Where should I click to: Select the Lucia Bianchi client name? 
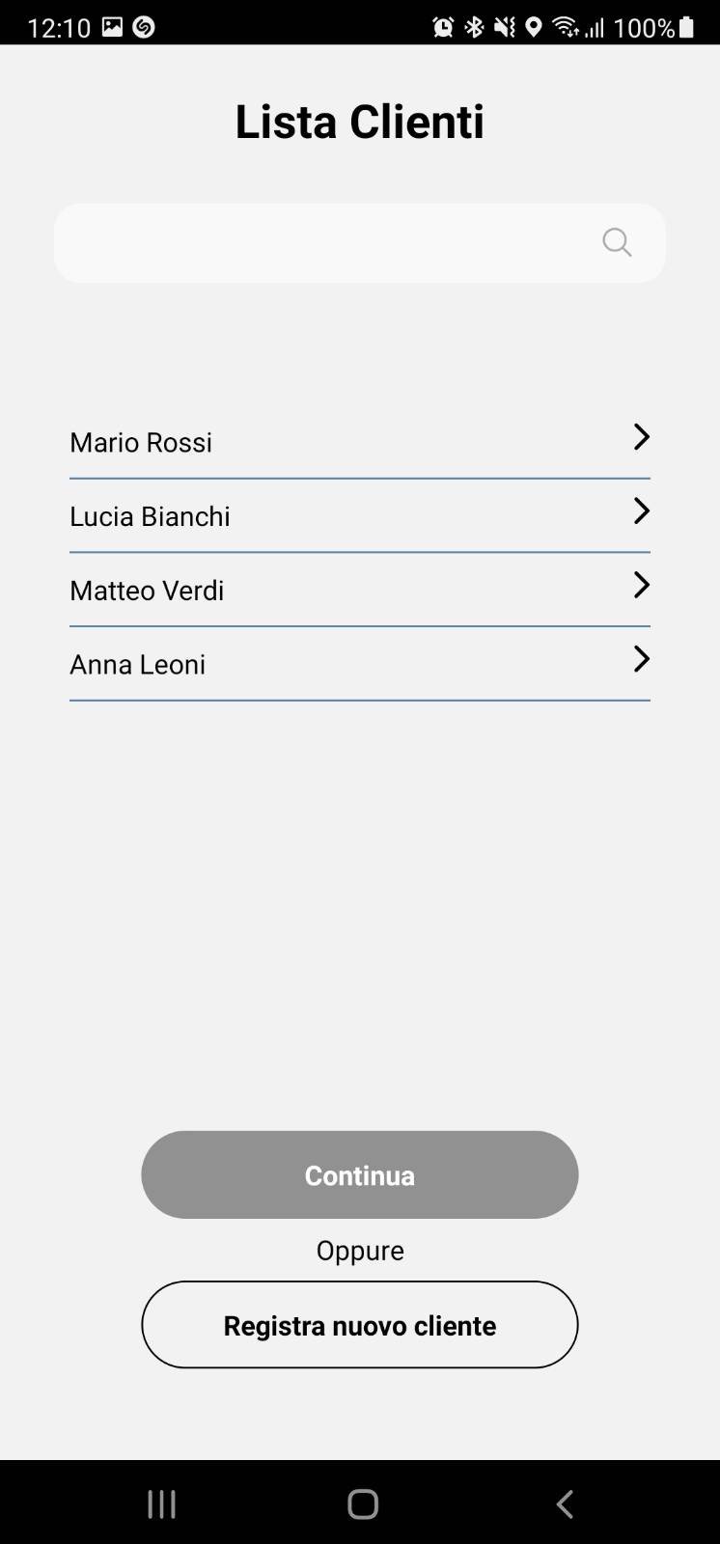pos(150,516)
